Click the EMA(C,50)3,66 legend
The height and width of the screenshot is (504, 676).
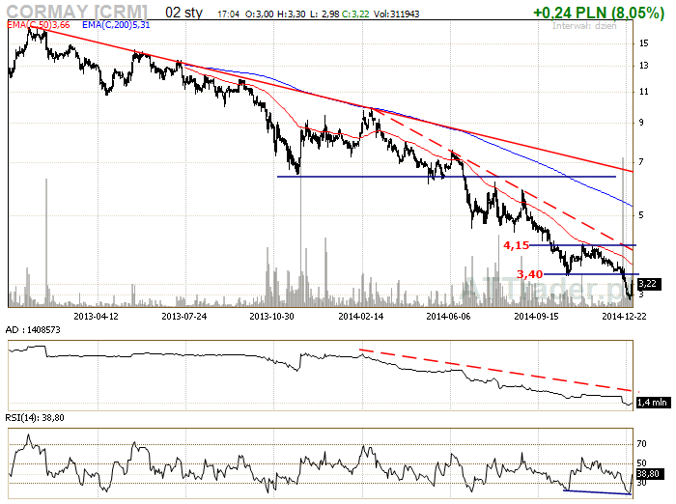point(39,25)
